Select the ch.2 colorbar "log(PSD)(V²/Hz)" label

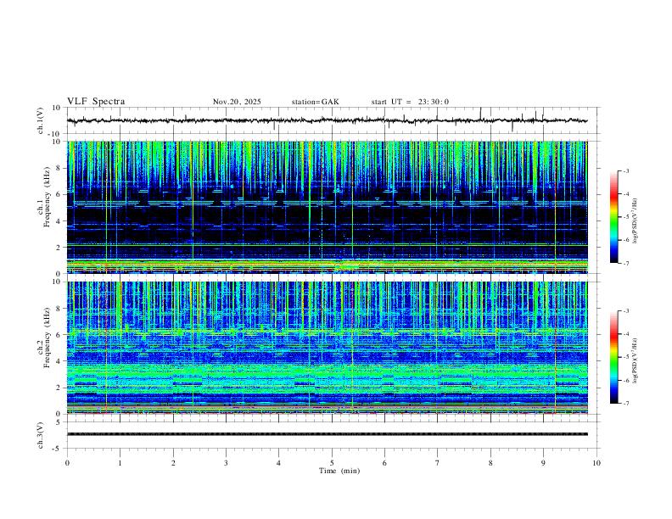[x=635, y=360]
